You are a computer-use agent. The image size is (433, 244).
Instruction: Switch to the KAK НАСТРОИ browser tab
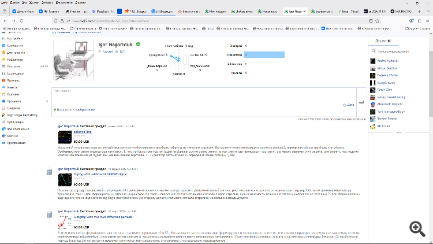401,12
